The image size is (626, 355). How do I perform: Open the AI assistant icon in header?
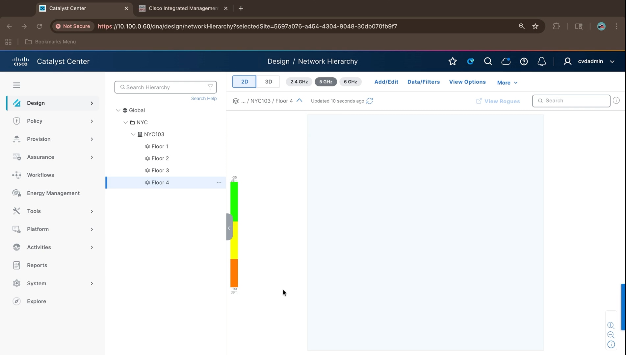[470, 61]
